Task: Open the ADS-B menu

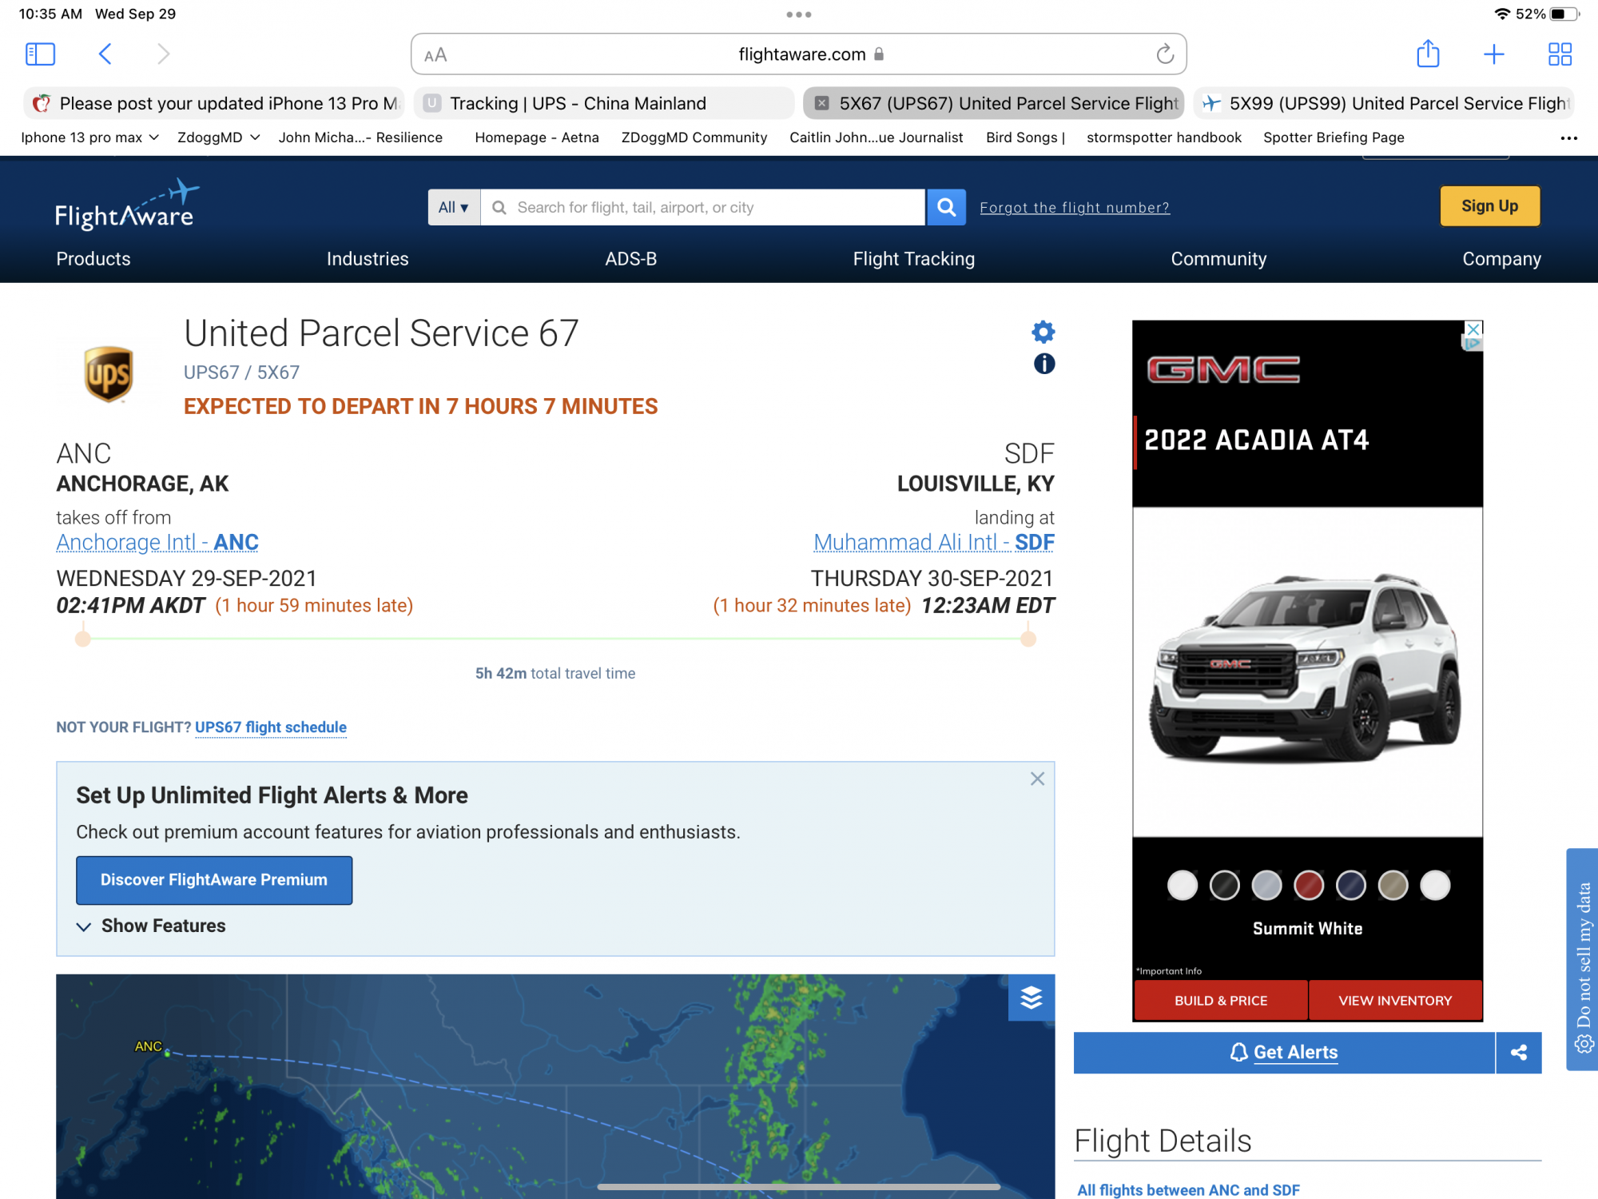Action: 631,259
